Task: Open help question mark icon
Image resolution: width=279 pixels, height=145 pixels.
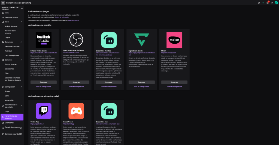Action: (x=259, y=3)
